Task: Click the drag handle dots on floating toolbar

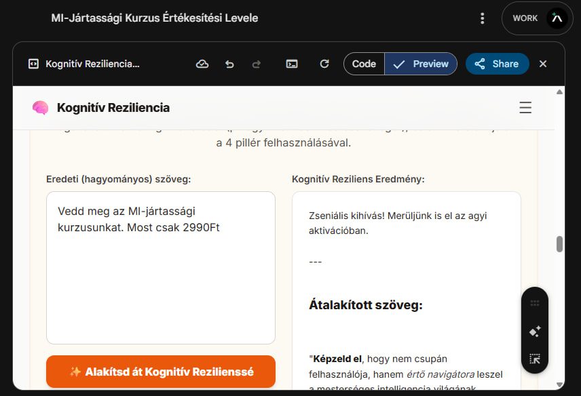Action: (535, 304)
